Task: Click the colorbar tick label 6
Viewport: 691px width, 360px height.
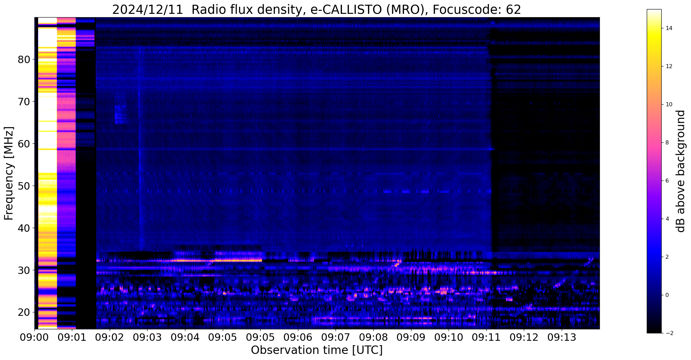Action: [x=667, y=181]
